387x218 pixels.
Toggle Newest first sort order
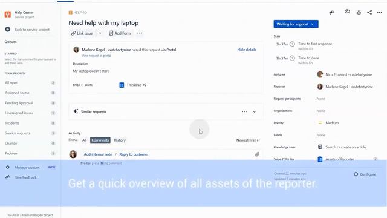pos(249,140)
